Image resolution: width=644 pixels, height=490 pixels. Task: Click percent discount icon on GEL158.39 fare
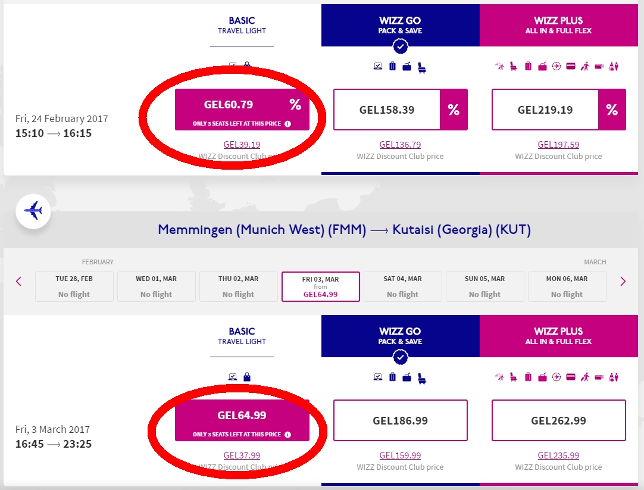pyautogui.click(x=454, y=110)
